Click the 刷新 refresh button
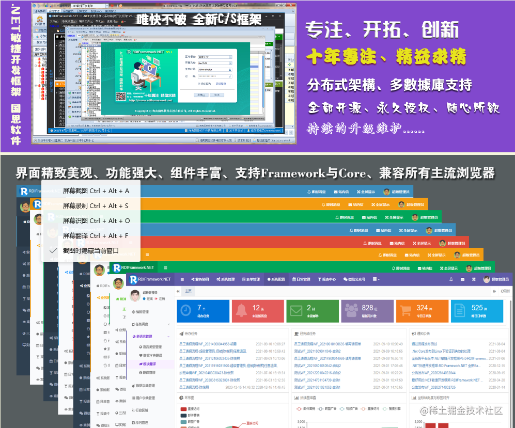Image resolution: width=515 pixels, height=428 pixels. tap(505, 291)
